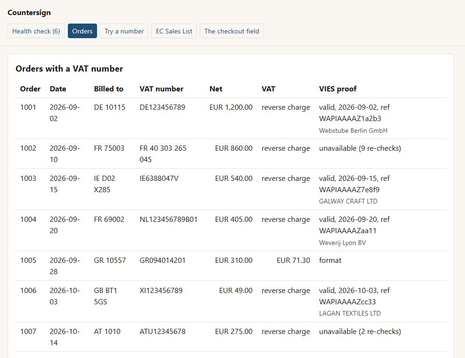Image resolution: width=465 pixels, height=358 pixels.
Task: Open the EC Sales List tab
Action: click(174, 31)
